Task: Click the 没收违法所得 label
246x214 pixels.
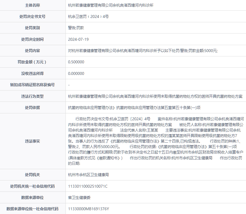Action: pos(32,73)
